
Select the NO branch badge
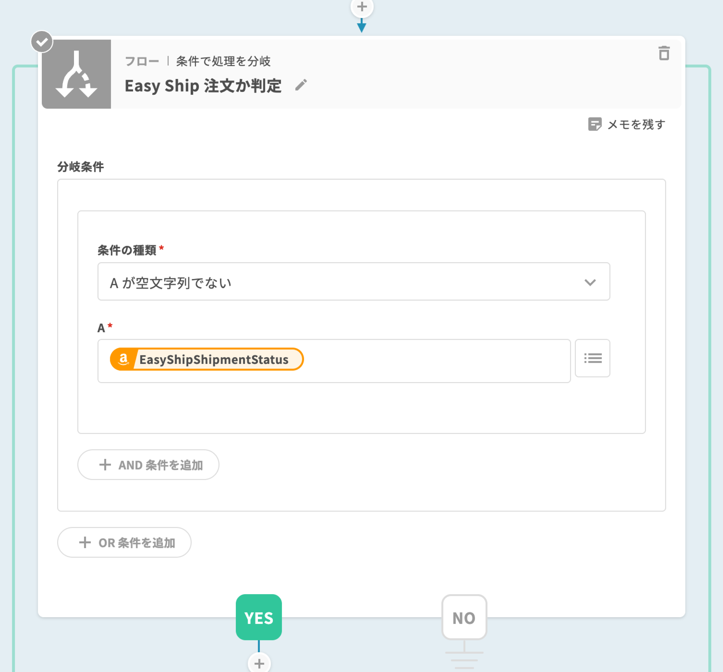[464, 617]
